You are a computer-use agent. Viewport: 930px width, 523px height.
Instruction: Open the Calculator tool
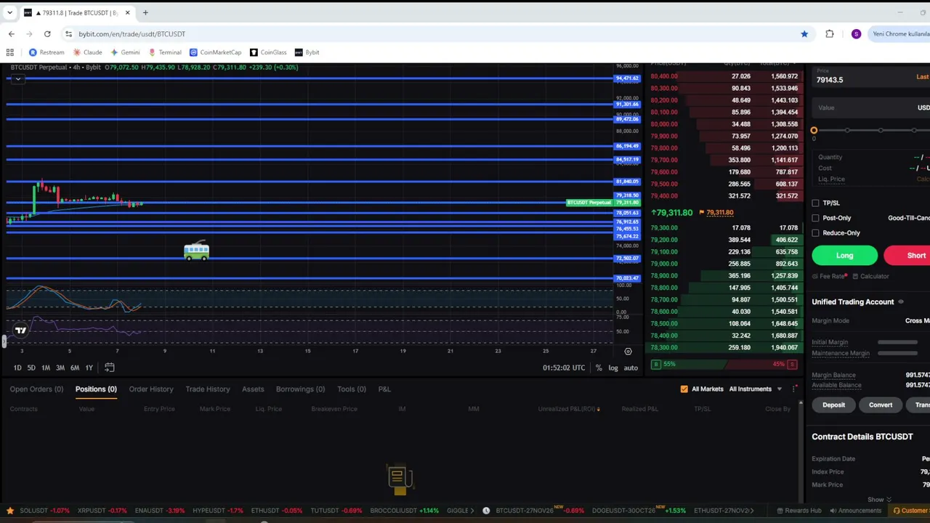point(870,276)
